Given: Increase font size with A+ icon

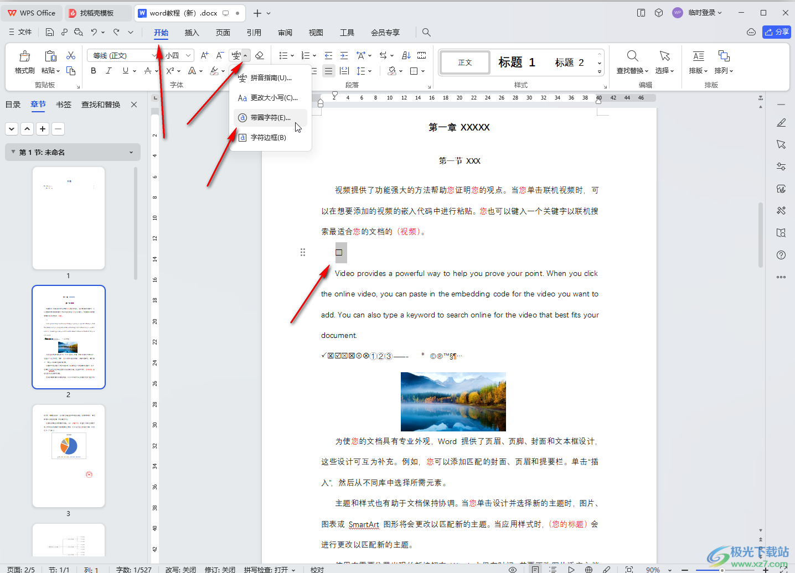Looking at the screenshot, I should [x=205, y=55].
